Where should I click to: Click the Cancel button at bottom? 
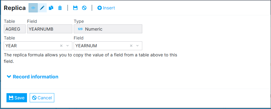click(x=42, y=98)
